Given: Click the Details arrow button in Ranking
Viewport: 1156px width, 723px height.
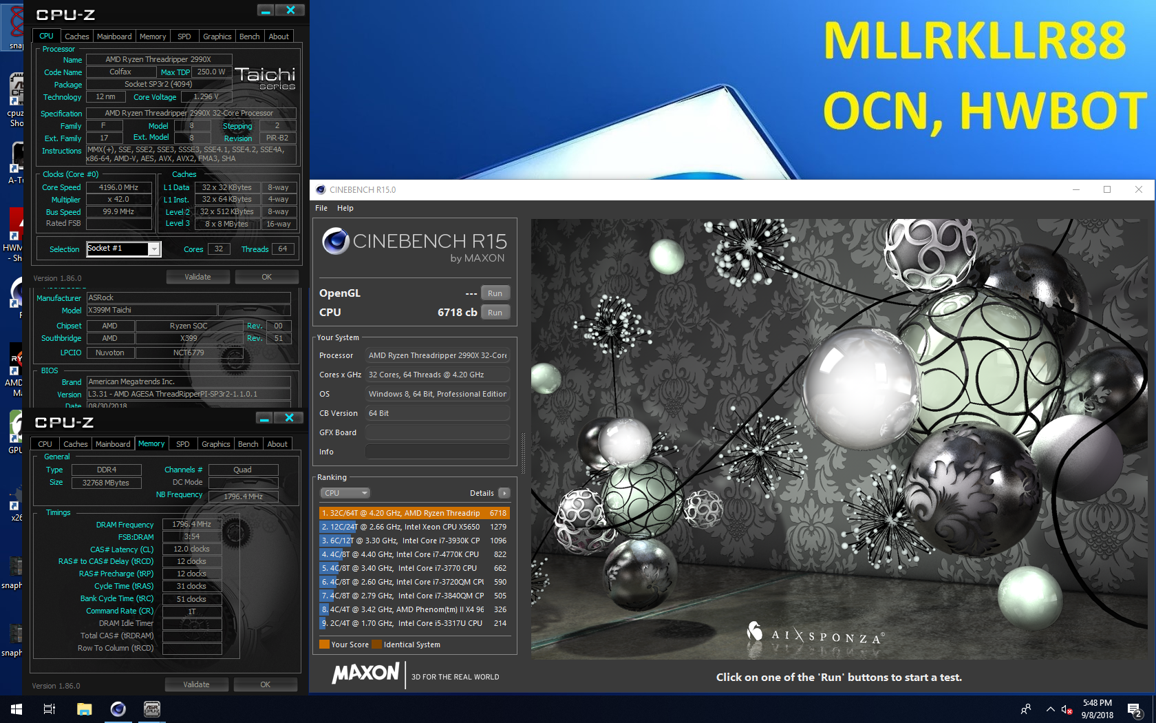Looking at the screenshot, I should click(x=504, y=493).
